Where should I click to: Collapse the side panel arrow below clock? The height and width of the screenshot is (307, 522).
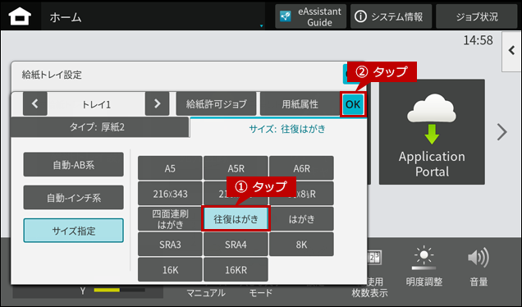click(511, 51)
